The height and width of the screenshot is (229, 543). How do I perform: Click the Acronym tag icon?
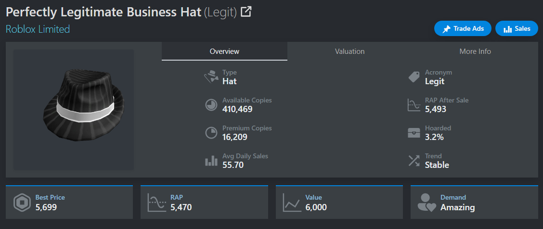tap(414, 77)
